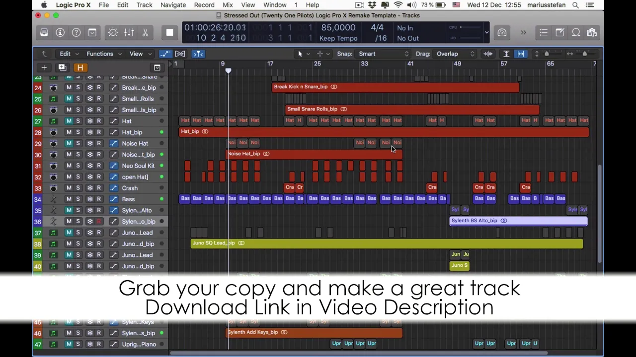
Task: Disable record on selected track 36
Action: [99, 221]
